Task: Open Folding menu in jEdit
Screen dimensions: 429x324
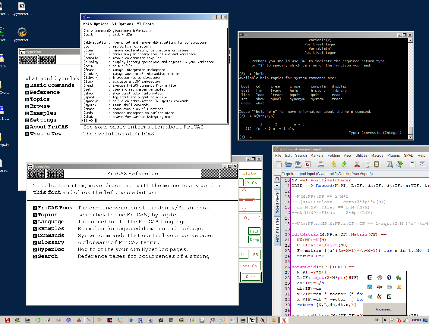Action: point(334,156)
